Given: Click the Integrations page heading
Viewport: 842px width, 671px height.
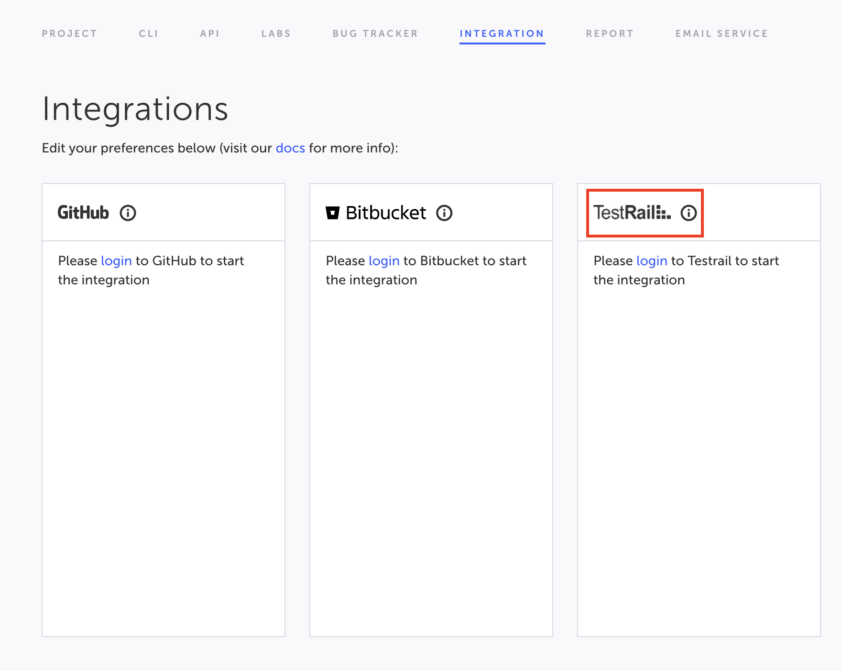Looking at the screenshot, I should (135, 109).
